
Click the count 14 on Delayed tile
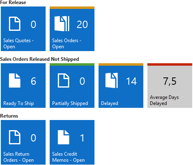[x=131, y=81]
